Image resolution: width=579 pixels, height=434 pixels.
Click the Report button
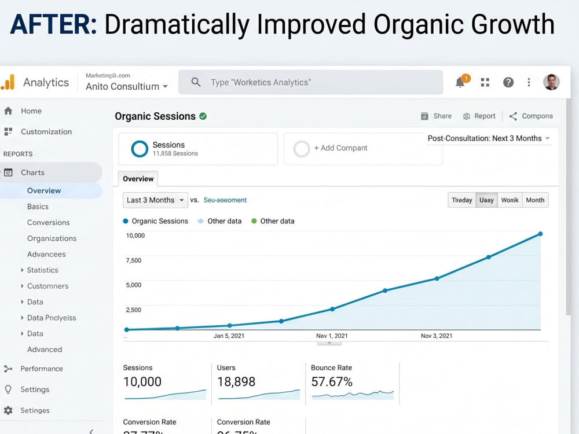pyautogui.click(x=479, y=116)
